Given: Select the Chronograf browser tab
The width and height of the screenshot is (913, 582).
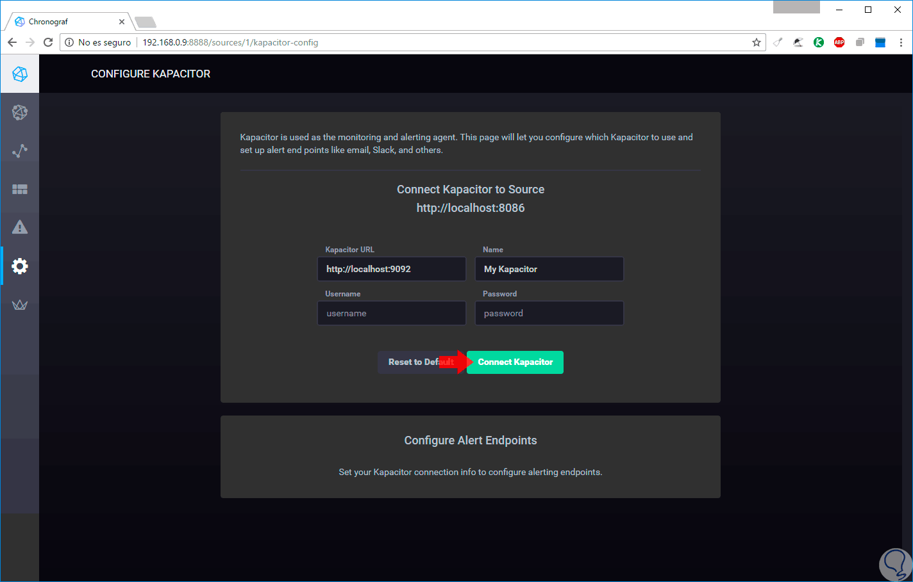Looking at the screenshot, I should (x=69, y=22).
